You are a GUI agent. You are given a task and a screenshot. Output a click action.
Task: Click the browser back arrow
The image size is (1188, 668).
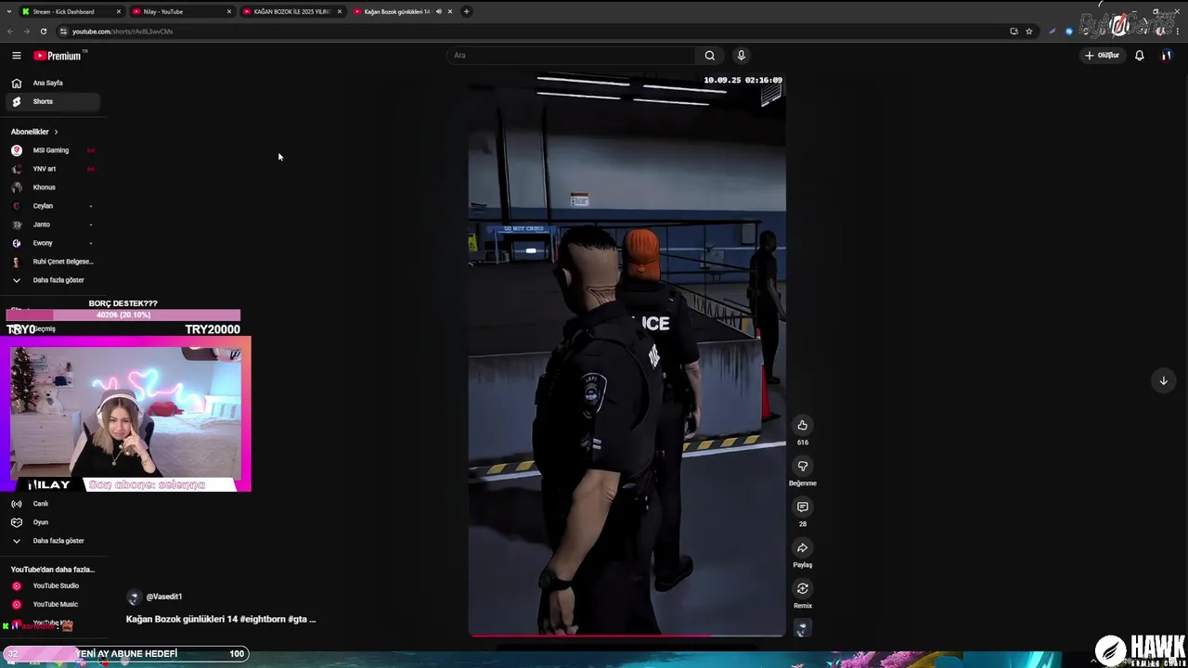10,32
